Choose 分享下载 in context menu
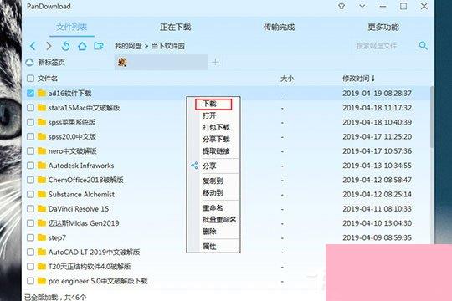The image size is (452, 301). pos(216,140)
